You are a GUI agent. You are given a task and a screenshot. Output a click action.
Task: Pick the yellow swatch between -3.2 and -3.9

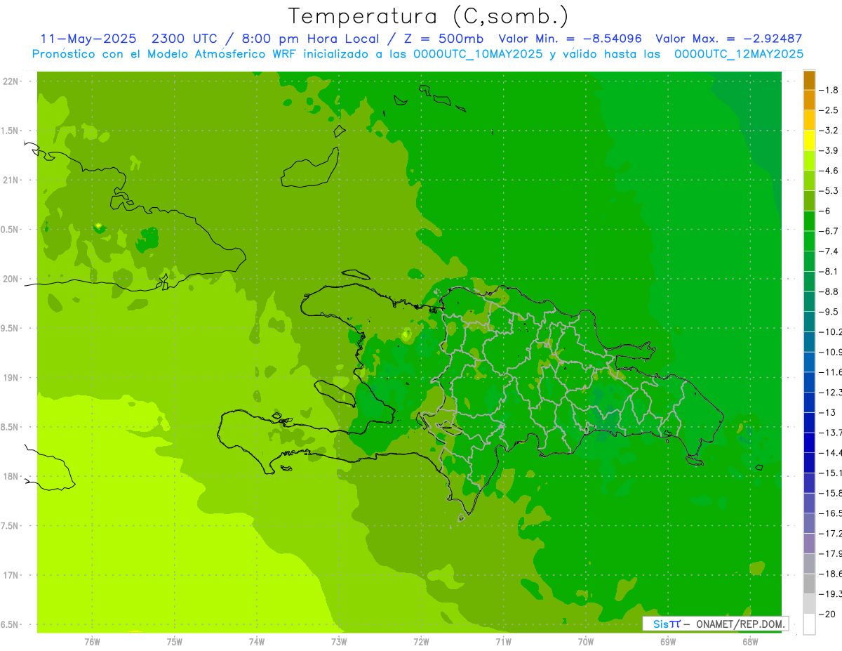(809, 140)
